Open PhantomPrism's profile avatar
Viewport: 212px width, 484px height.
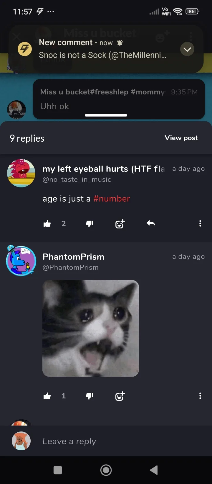[x=21, y=261]
